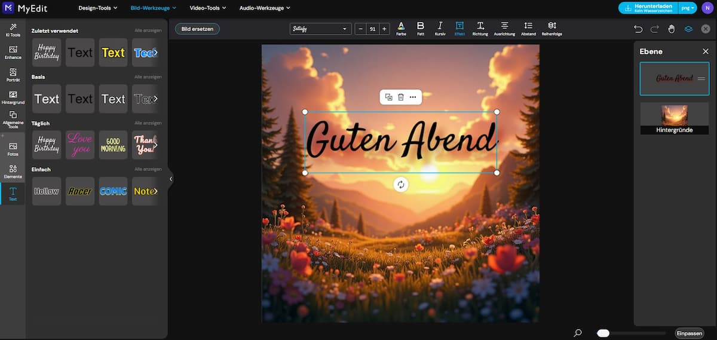The height and width of the screenshot is (340, 717).
Task: Choose the yellow Text recent template
Action: (113, 53)
